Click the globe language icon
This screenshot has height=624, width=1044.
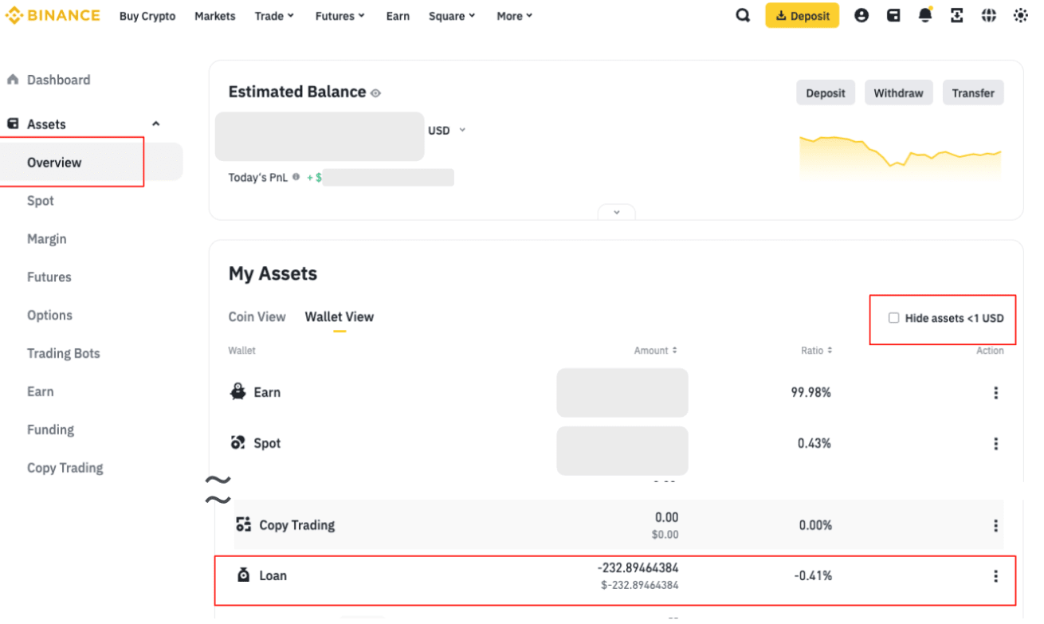989,15
